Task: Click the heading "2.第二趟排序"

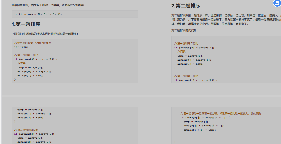Action: click(186, 6)
